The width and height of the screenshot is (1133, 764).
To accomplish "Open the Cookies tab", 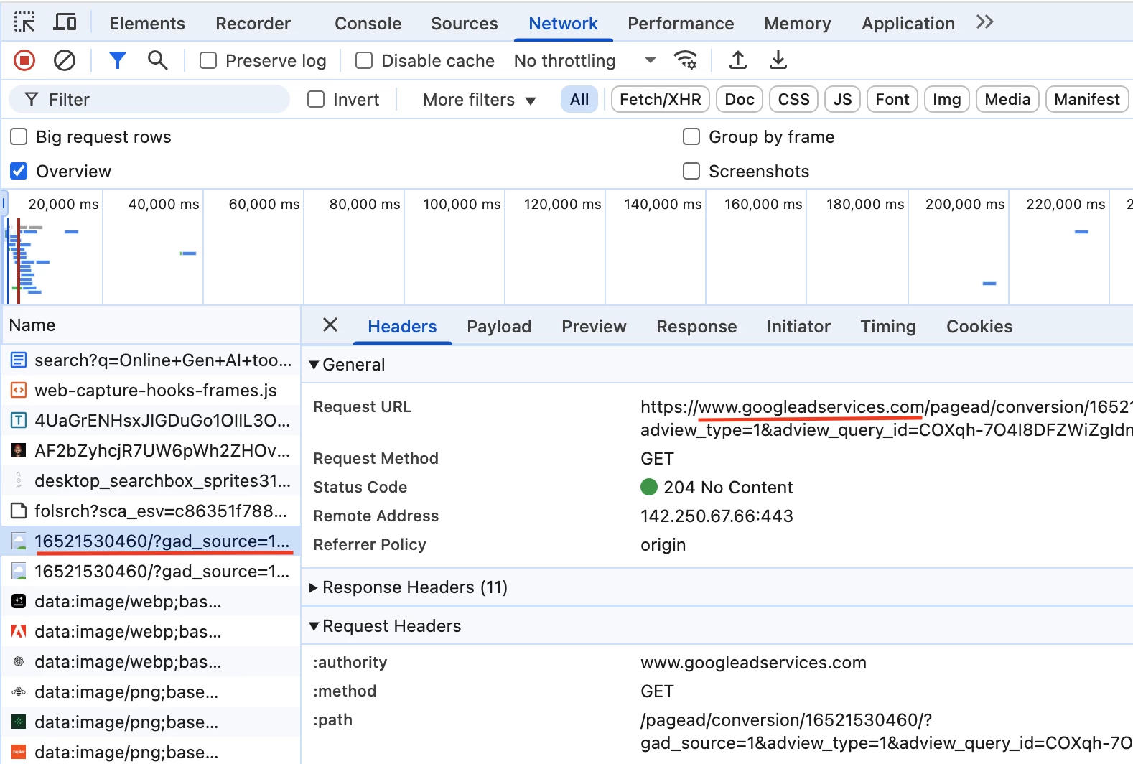I will 979,327.
